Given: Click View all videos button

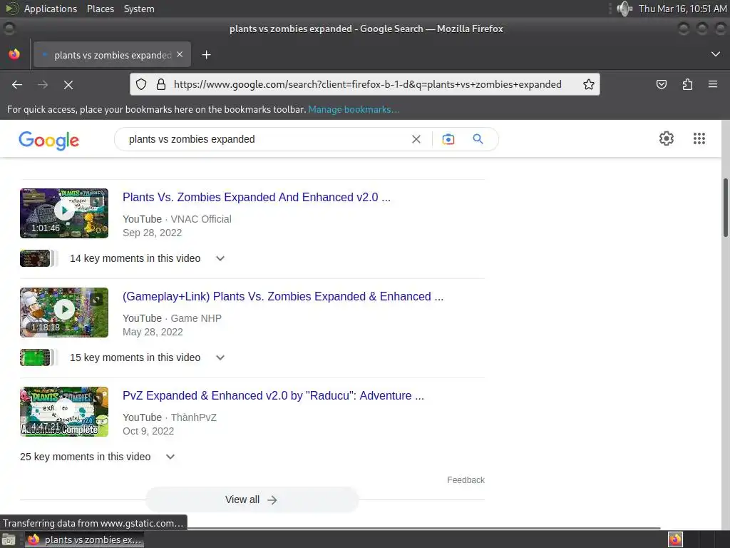Looking at the screenshot, I should click(x=252, y=499).
